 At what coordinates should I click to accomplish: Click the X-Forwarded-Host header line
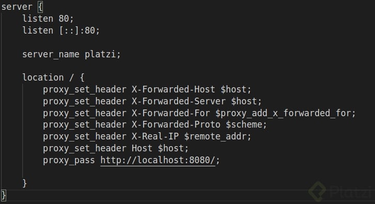pyautogui.click(x=147, y=90)
